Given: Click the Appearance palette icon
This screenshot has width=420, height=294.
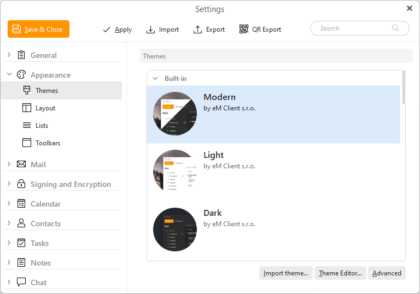Looking at the screenshot, I should [x=21, y=74].
